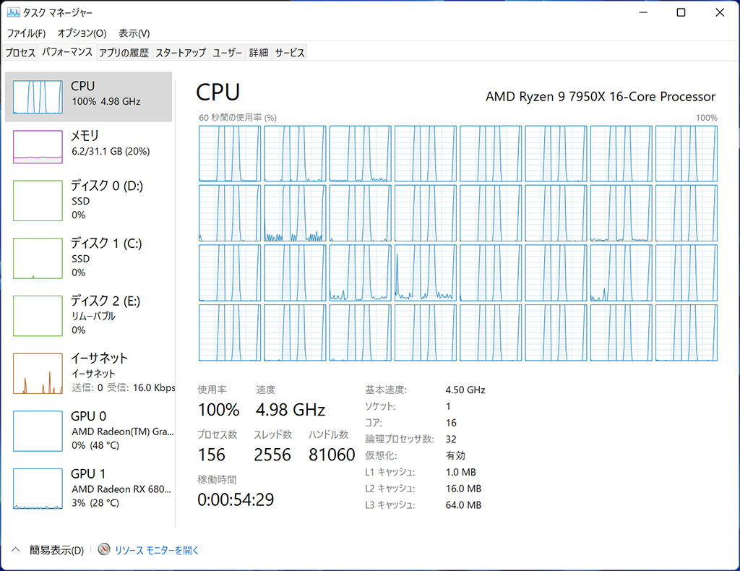
Task: Open the 表示(V) menu
Action: coord(134,33)
